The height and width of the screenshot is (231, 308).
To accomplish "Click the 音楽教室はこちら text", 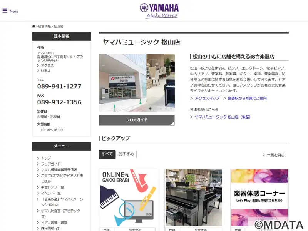I will point(204,110).
